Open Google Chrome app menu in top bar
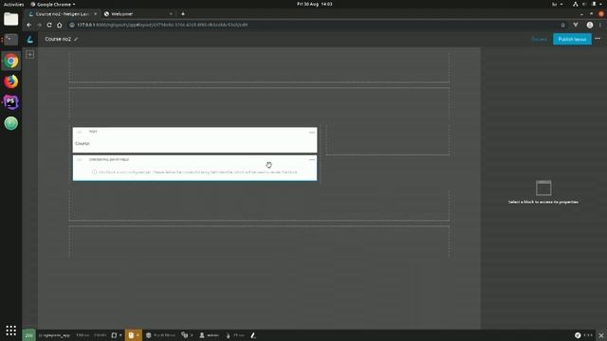607x341 pixels. 53,4
